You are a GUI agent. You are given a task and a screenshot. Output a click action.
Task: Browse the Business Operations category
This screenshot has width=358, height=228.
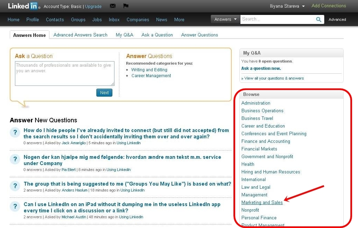(262, 111)
